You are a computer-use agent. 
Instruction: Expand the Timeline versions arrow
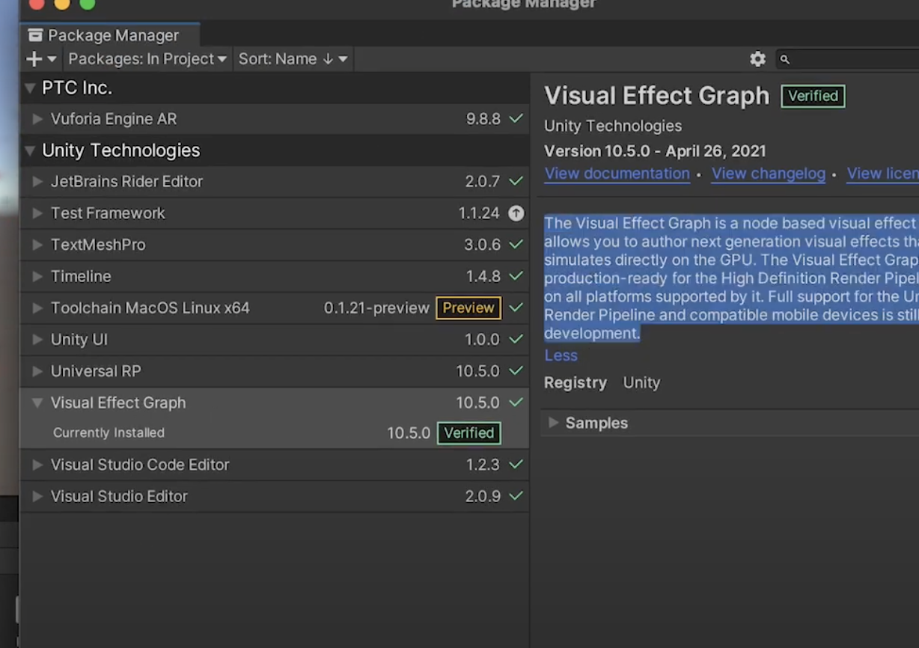(37, 276)
